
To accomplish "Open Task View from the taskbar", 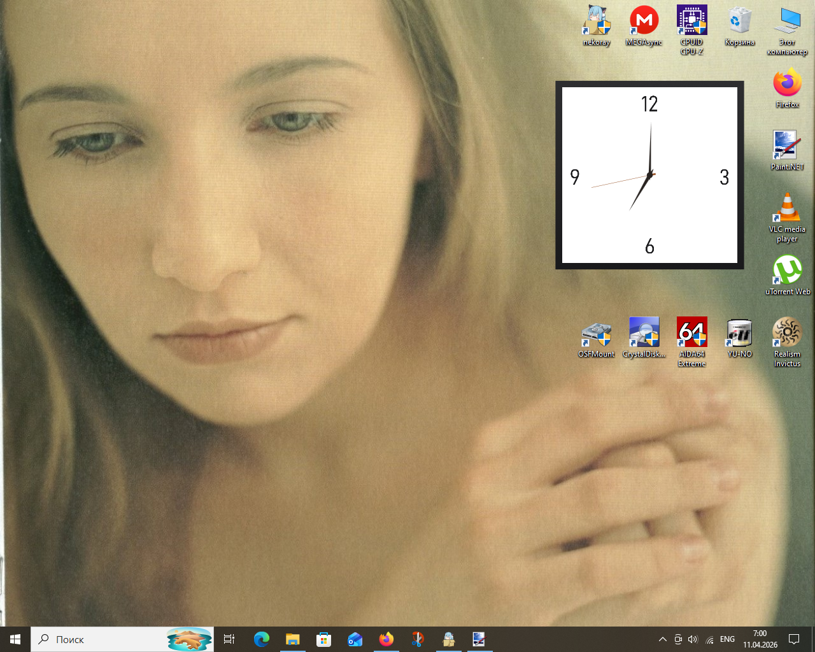I will 229,639.
